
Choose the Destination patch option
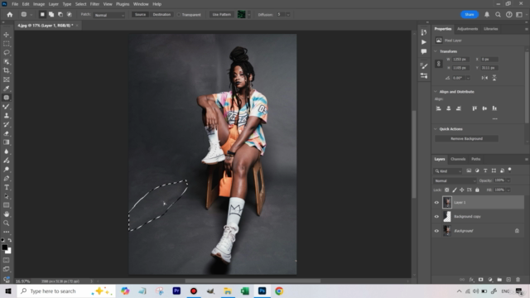pyautogui.click(x=161, y=15)
